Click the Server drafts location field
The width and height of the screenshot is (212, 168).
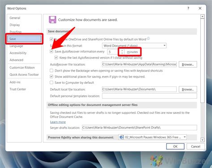[x=140, y=128]
